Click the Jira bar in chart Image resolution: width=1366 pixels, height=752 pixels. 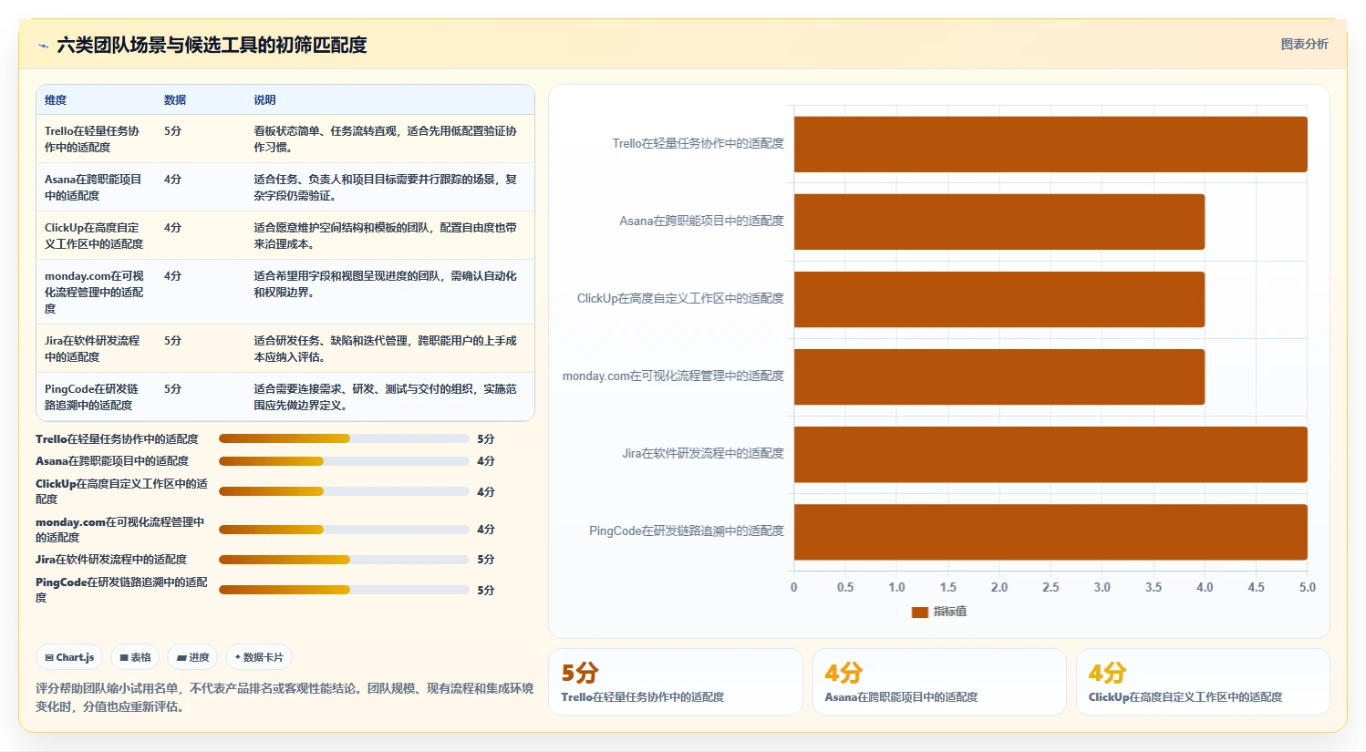click(1050, 454)
